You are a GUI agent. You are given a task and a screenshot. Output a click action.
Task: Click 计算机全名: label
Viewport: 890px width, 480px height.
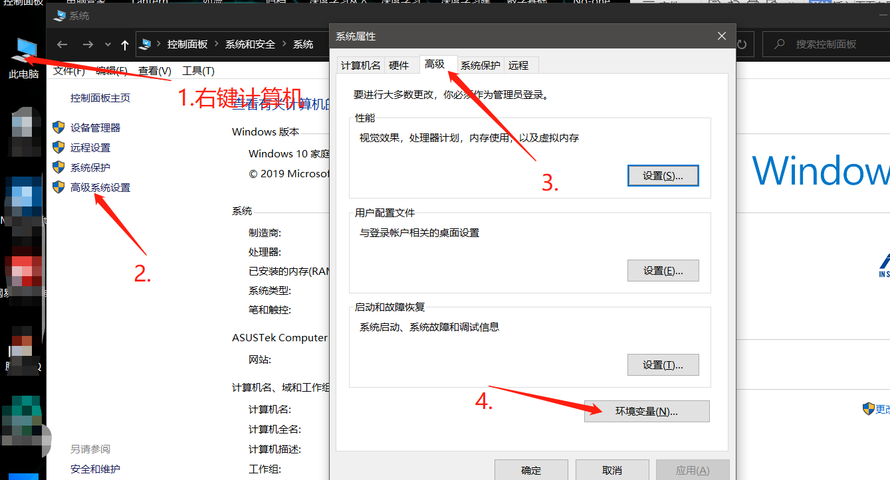275,430
